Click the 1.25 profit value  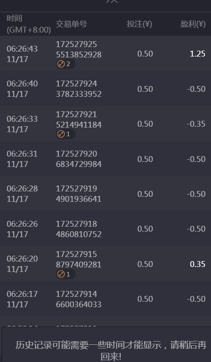pyautogui.click(x=197, y=53)
